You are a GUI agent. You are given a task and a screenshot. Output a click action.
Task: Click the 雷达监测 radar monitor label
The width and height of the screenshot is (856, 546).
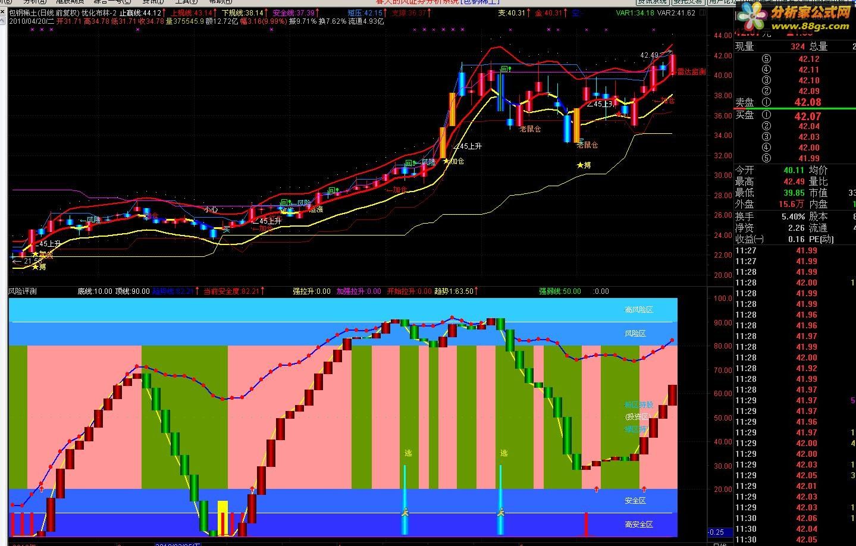pyautogui.click(x=691, y=71)
